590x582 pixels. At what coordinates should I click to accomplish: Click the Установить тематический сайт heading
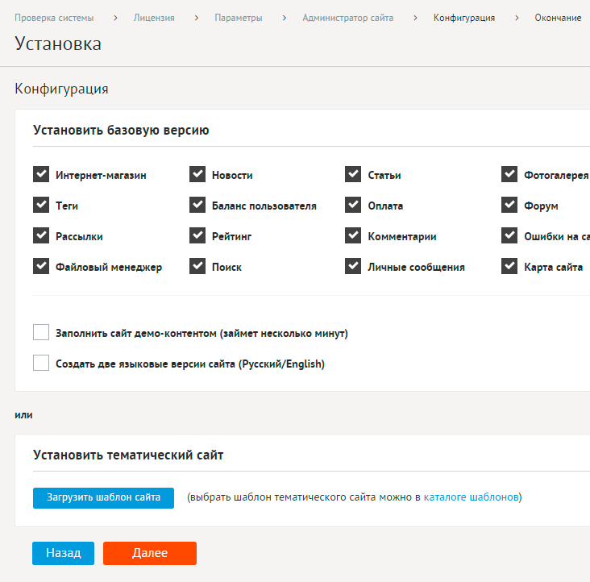[x=128, y=455]
